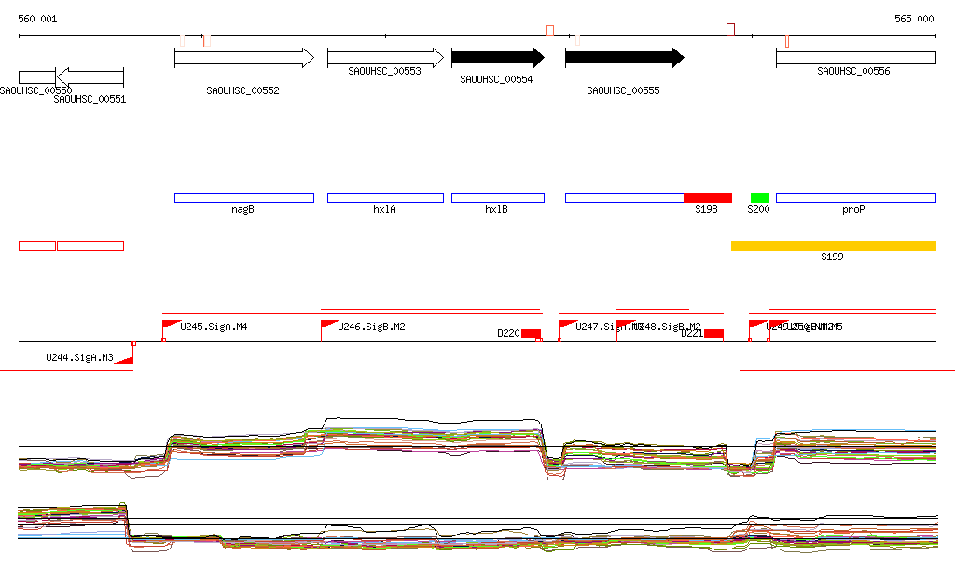955x570 pixels.
Task: Select the blue nagB annotation box
Action: [x=244, y=198]
